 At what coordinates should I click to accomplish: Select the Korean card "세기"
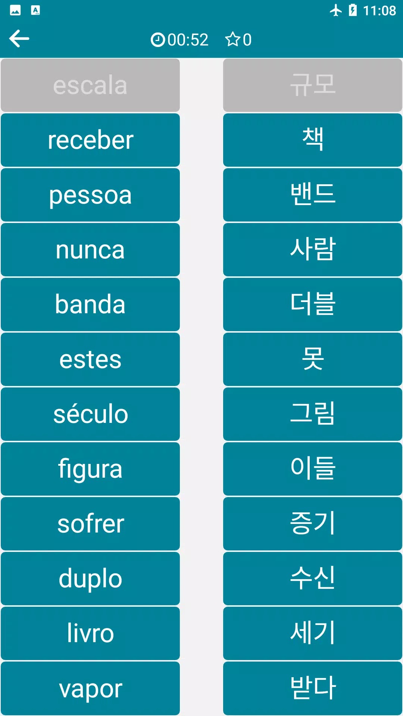(313, 634)
